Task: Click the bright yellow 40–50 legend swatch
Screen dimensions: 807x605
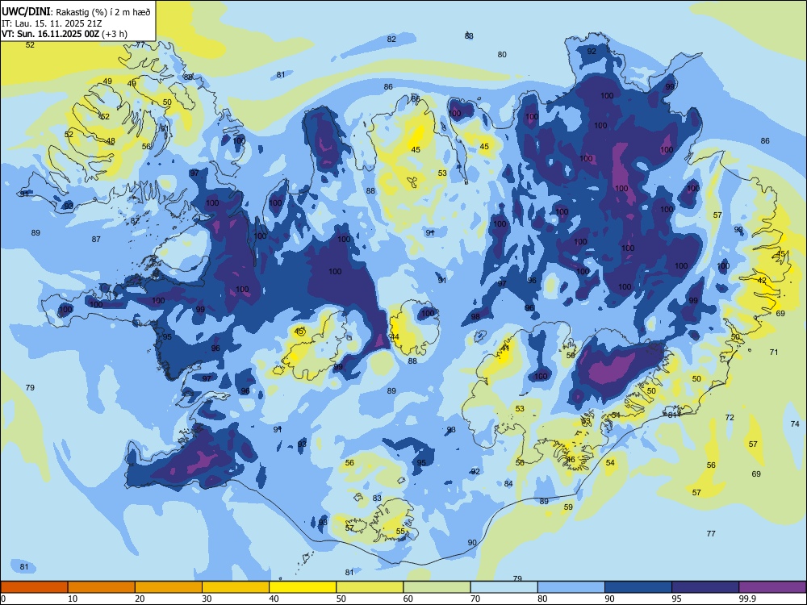Action: click(303, 587)
